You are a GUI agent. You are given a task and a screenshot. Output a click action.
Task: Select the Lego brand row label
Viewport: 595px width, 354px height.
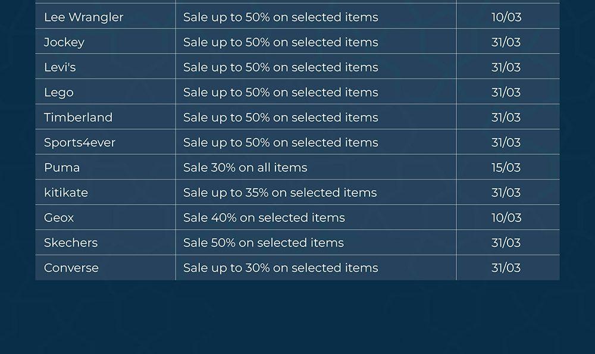click(59, 92)
